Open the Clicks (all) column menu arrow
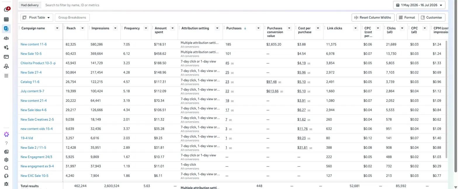The width and height of the screenshot is (458, 189). point(402,28)
